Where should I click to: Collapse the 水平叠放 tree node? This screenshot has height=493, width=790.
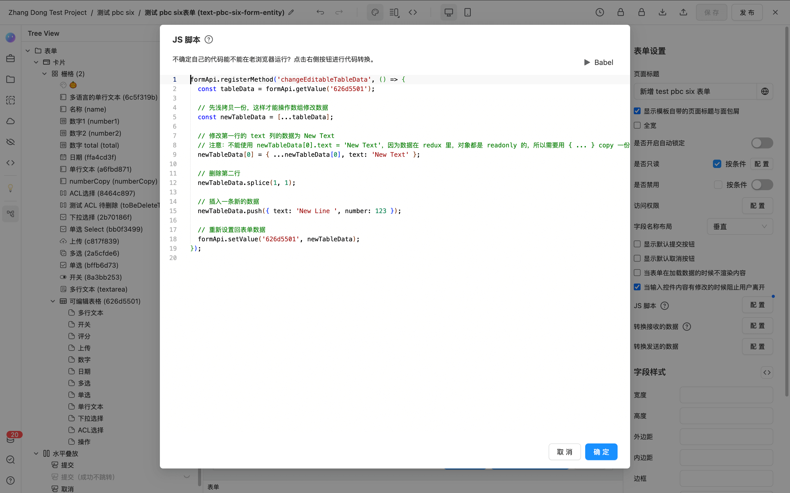click(36, 454)
